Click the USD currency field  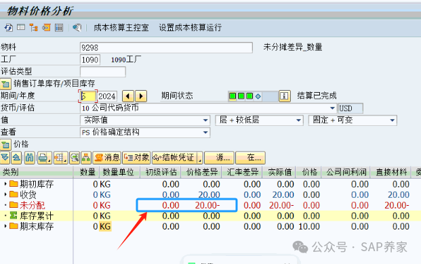pos(350,108)
